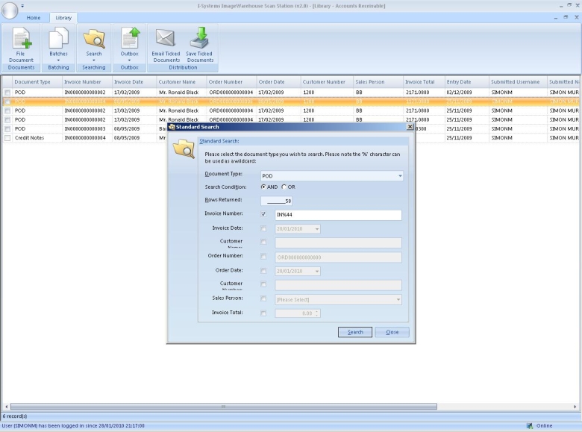The image size is (582, 432).
Task: Enable the Order Number checkbox
Action: click(x=263, y=257)
